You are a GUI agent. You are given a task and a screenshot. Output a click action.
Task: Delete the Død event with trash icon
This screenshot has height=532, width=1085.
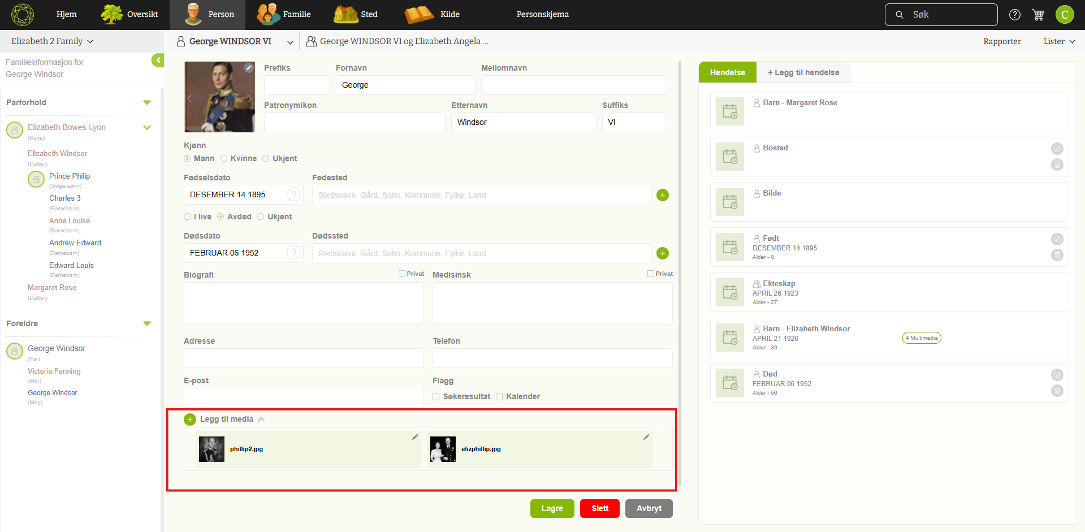1057,391
